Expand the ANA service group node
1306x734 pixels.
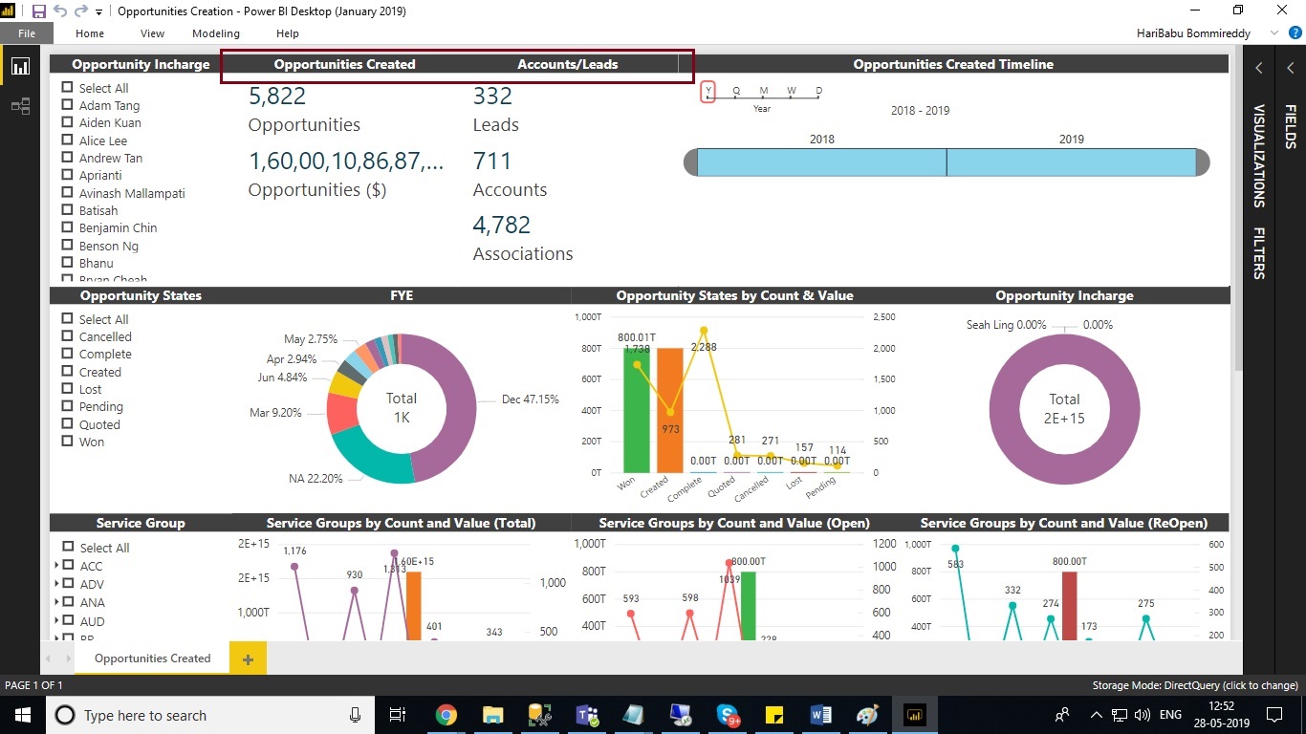click(57, 602)
